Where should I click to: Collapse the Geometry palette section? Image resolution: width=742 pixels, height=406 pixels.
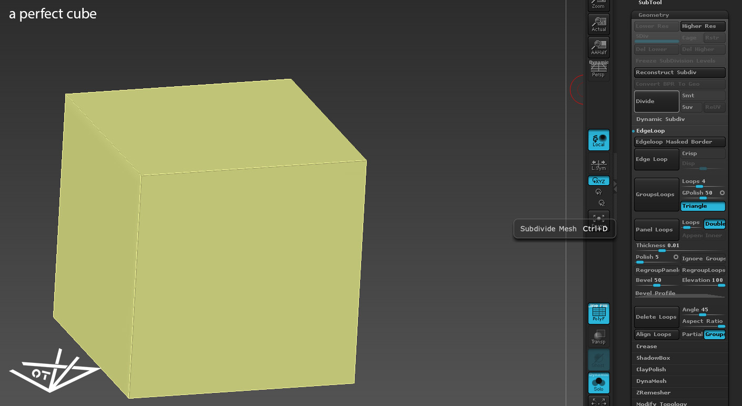654,15
